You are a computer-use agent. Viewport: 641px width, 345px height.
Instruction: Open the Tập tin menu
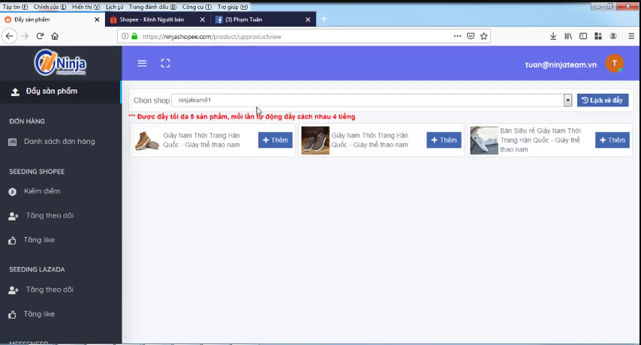click(16, 7)
